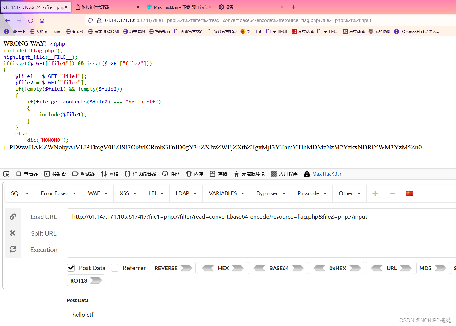456x326 pixels.
Task: Expand the Error Based dropdown
Action: point(58,193)
